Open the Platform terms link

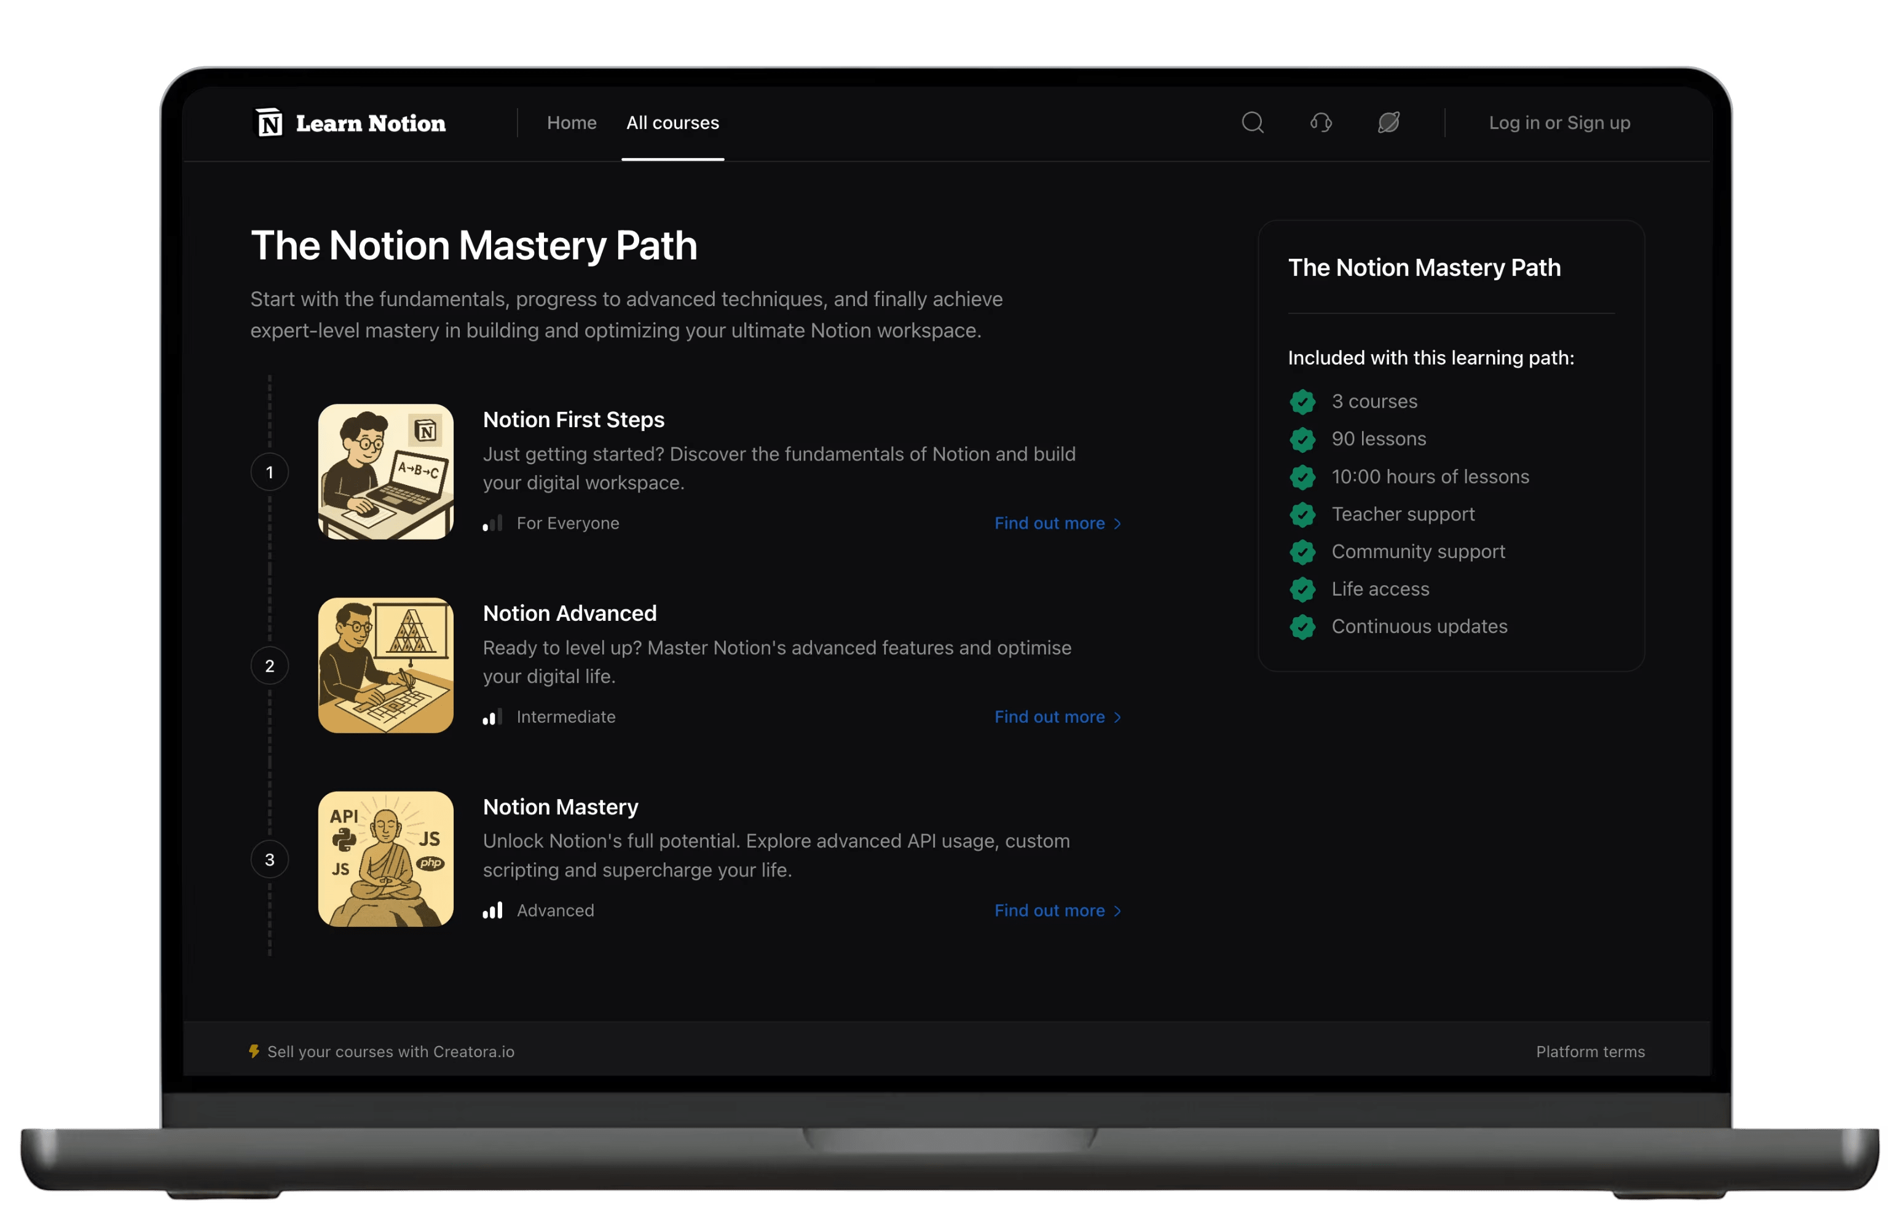[1591, 1051]
